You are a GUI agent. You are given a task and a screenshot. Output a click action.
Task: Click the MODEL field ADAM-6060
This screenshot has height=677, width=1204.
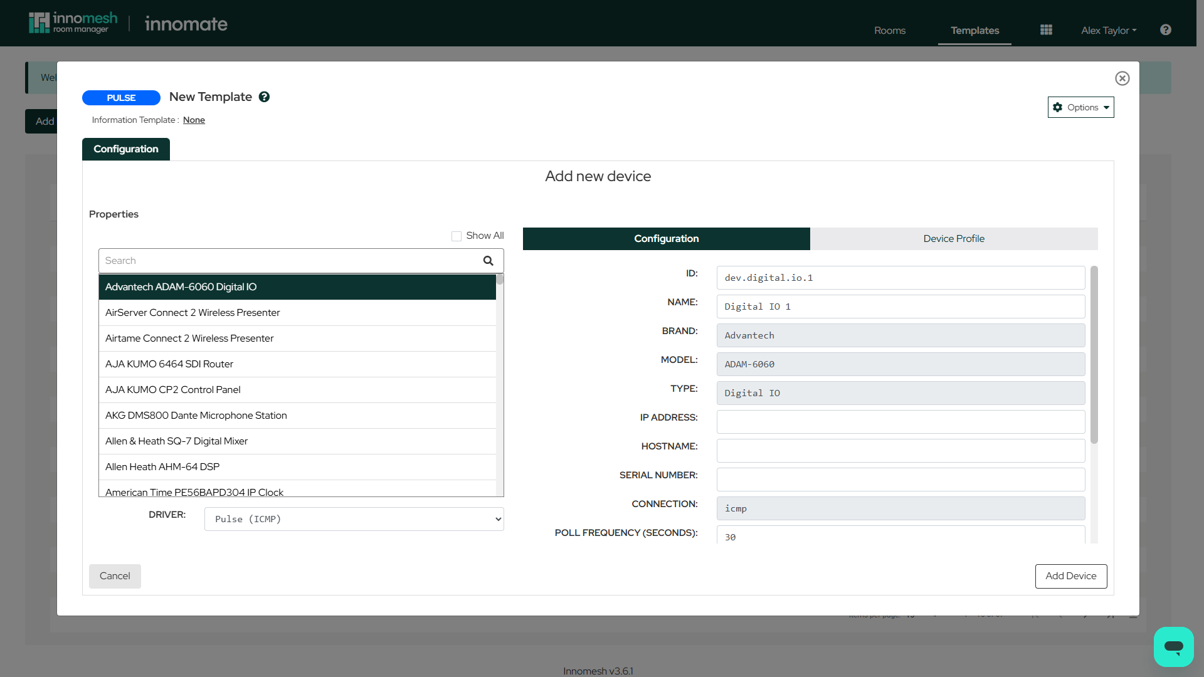pos(900,364)
